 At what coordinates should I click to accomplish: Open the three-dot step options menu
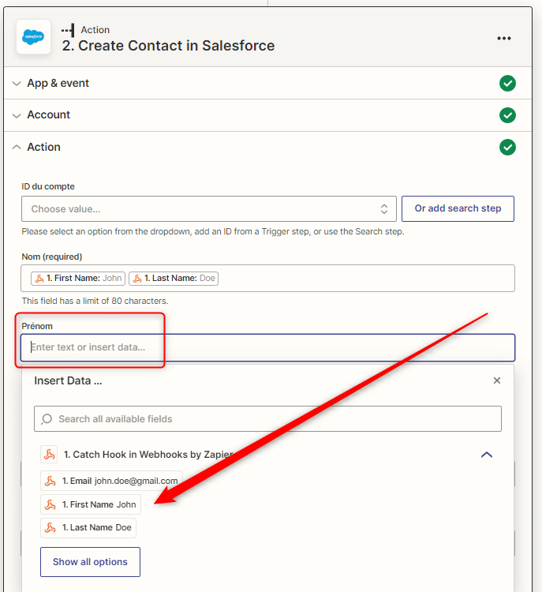point(504,39)
